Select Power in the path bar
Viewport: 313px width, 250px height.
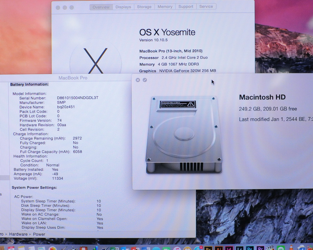click(39, 234)
